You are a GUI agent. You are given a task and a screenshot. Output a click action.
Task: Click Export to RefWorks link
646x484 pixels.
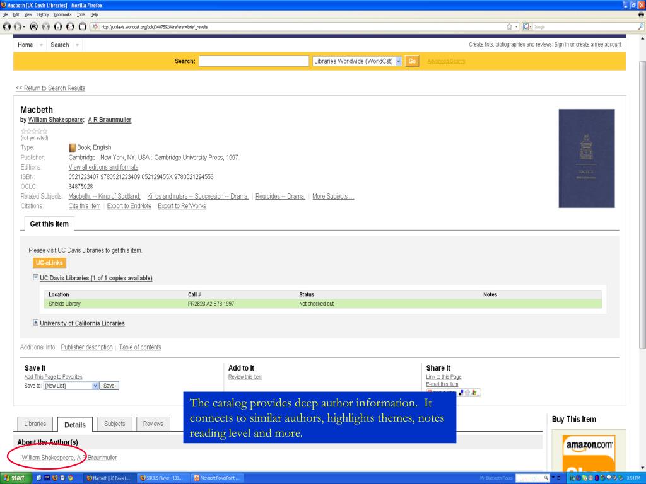182,206
